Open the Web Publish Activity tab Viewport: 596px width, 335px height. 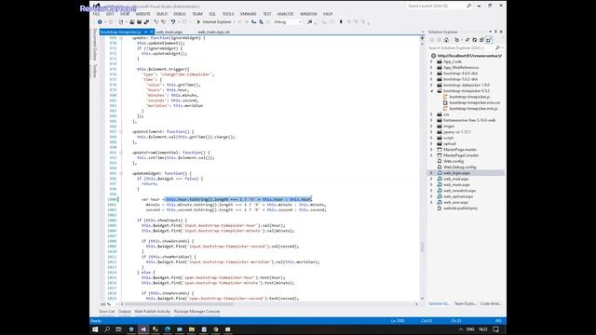tap(153, 312)
